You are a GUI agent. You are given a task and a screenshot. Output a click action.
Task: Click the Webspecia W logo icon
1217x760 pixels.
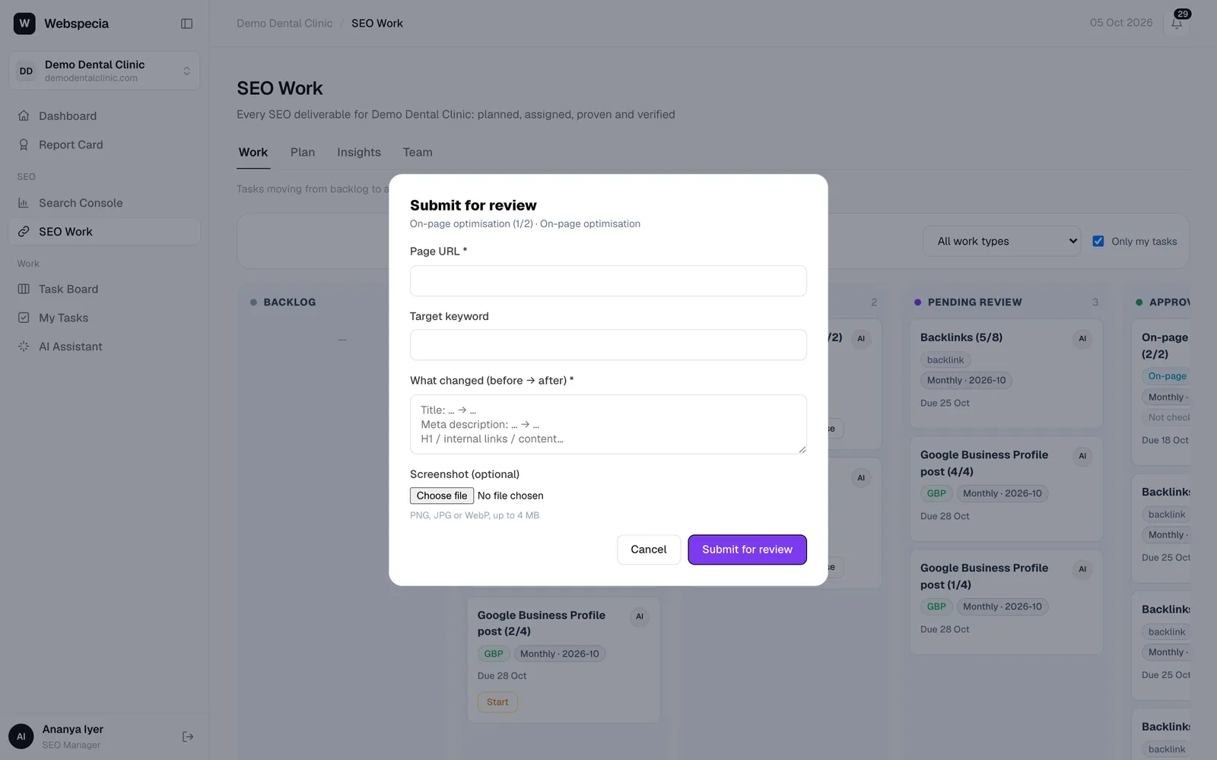[24, 24]
